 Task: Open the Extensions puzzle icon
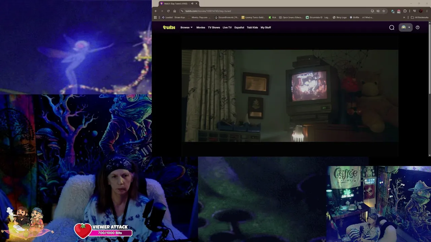(x=405, y=11)
